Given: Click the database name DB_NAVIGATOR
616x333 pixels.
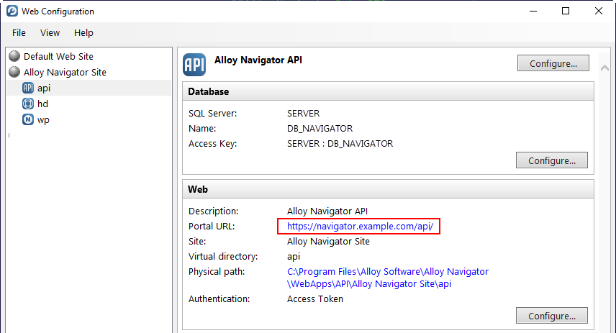Looking at the screenshot, I should point(320,129).
